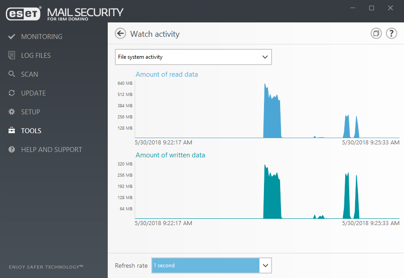Click the Tools toolbox icon
This screenshot has width=404, height=278.
click(x=12, y=130)
